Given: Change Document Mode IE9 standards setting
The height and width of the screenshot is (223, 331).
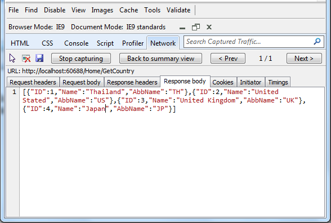Looking at the screenshot, I should pyautogui.click(x=118, y=27).
